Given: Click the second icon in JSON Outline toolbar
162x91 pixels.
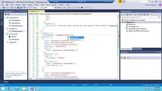Looking at the screenshot, I should pos(8,14).
